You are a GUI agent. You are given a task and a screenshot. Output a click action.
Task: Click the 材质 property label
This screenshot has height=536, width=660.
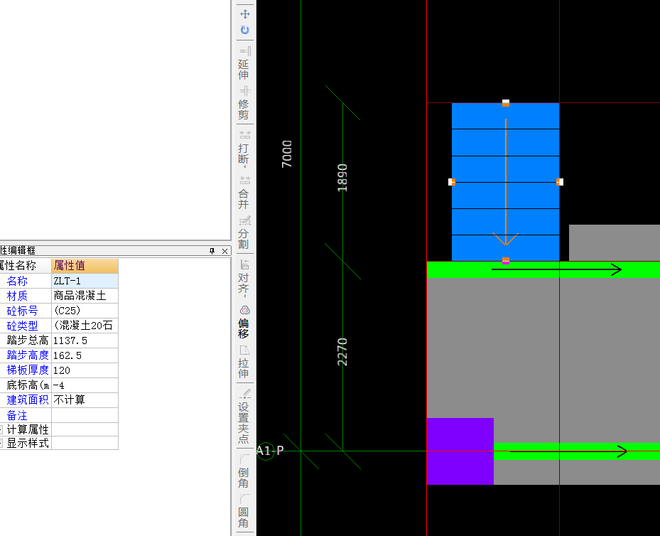click(x=17, y=296)
